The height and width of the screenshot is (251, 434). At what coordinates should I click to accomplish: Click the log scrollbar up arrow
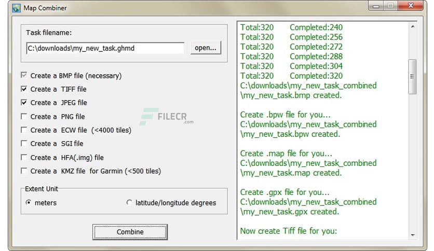click(412, 26)
